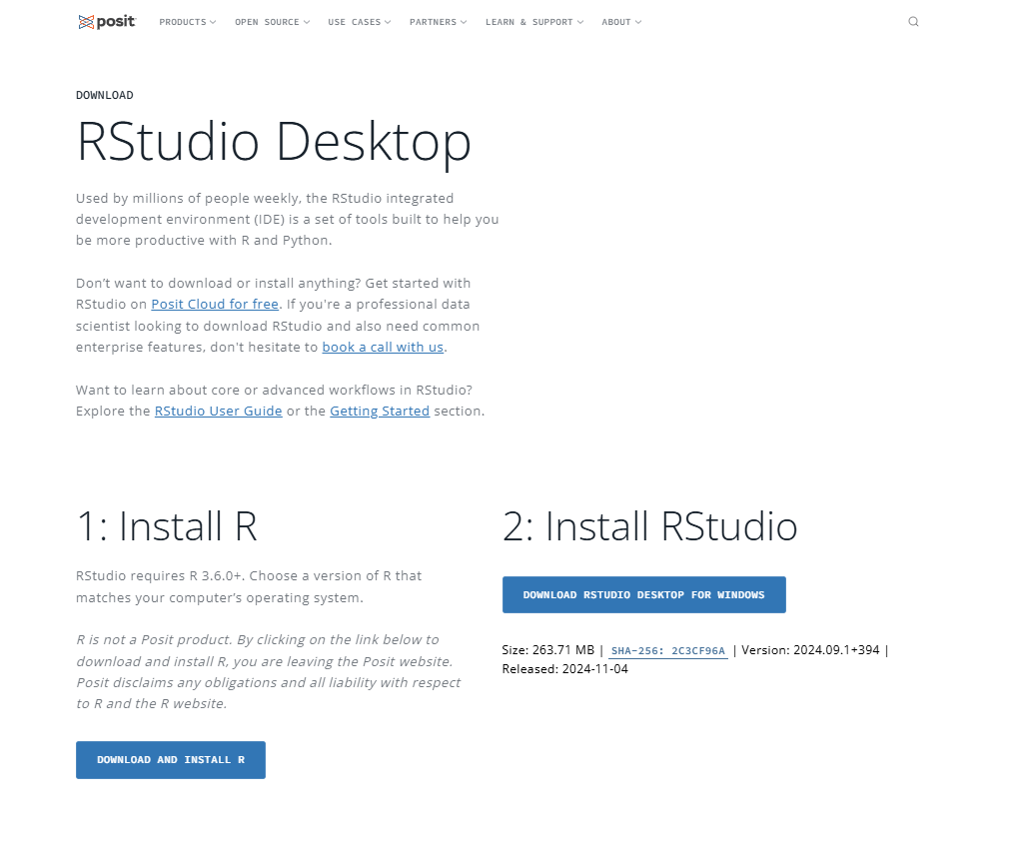
Task: Click the Version: 2024.09.1+394 text
Action: (x=810, y=650)
